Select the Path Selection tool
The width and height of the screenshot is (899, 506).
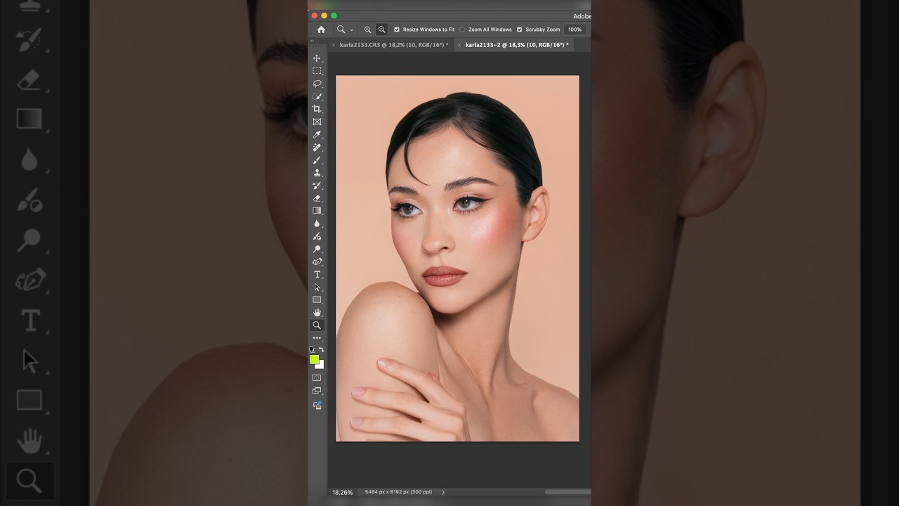[x=317, y=287]
